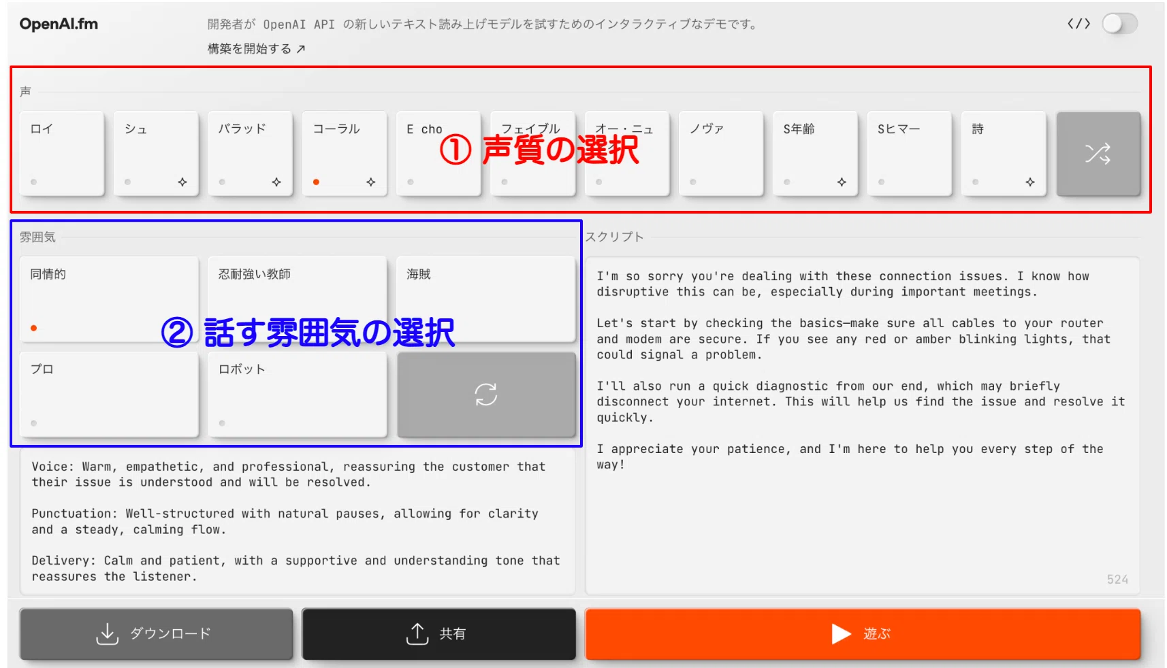This screenshot has height=668, width=1167.
Task: Click the code view brackets icon
Action: point(1078,24)
